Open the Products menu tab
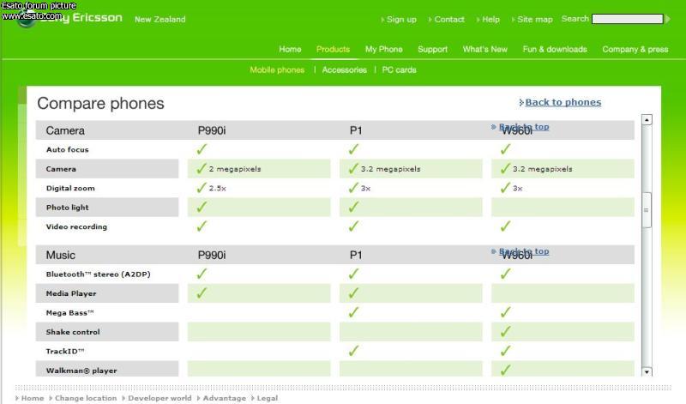Image resolution: width=686 pixels, height=404 pixels. [333, 49]
